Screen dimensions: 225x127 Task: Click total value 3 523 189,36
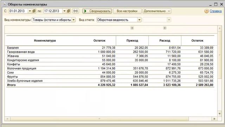172,85
